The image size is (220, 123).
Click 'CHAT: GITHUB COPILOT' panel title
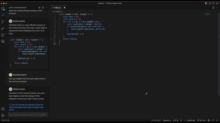point(18,8)
